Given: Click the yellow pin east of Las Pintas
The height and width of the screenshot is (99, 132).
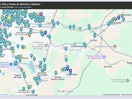Looking at the screenshot, I should click(26, 47).
